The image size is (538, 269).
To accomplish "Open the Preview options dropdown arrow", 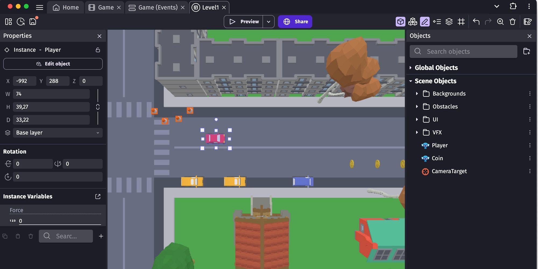I will tap(268, 22).
